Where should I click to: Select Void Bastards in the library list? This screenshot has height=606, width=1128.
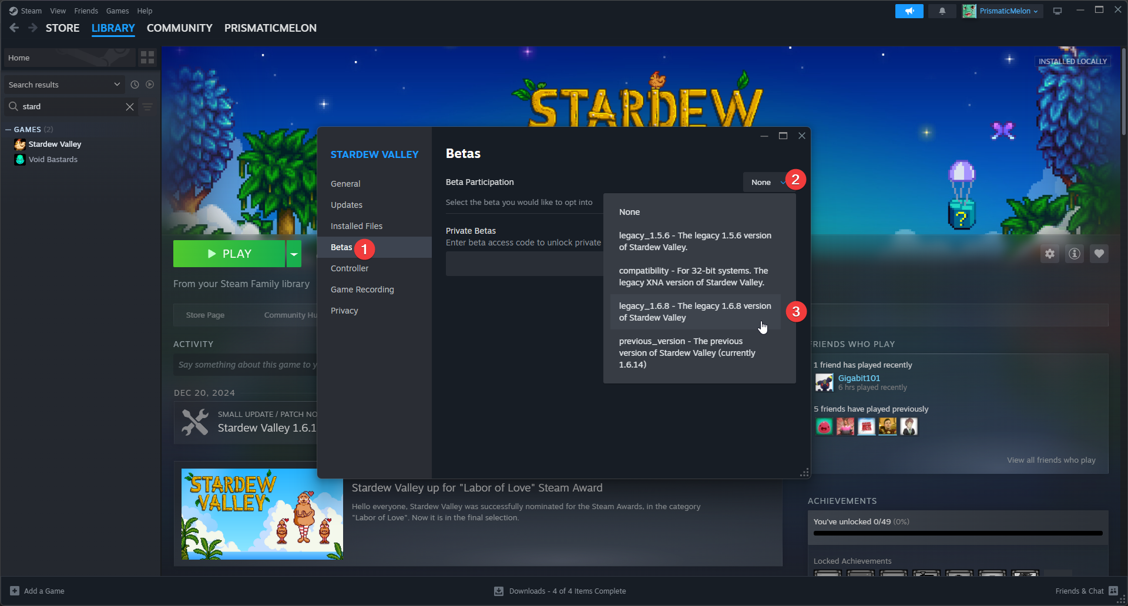[x=53, y=159]
